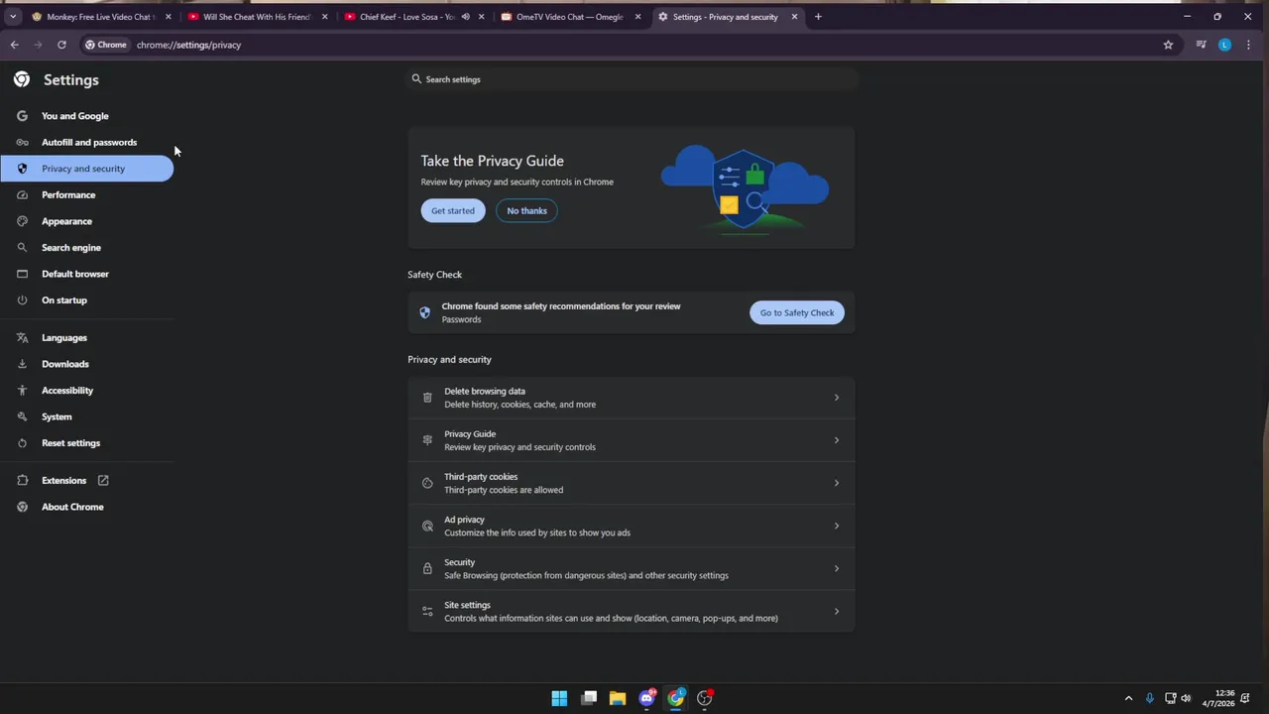Click the palette icon beside Appearance

pyautogui.click(x=22, y=221)
